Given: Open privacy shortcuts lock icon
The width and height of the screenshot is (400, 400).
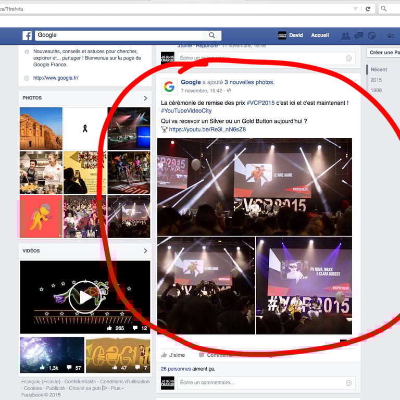Looking at the screenshot, I should 391,36.
